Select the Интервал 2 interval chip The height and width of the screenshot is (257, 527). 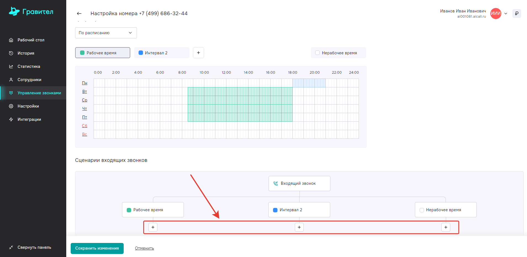click(x=161, y=53)
